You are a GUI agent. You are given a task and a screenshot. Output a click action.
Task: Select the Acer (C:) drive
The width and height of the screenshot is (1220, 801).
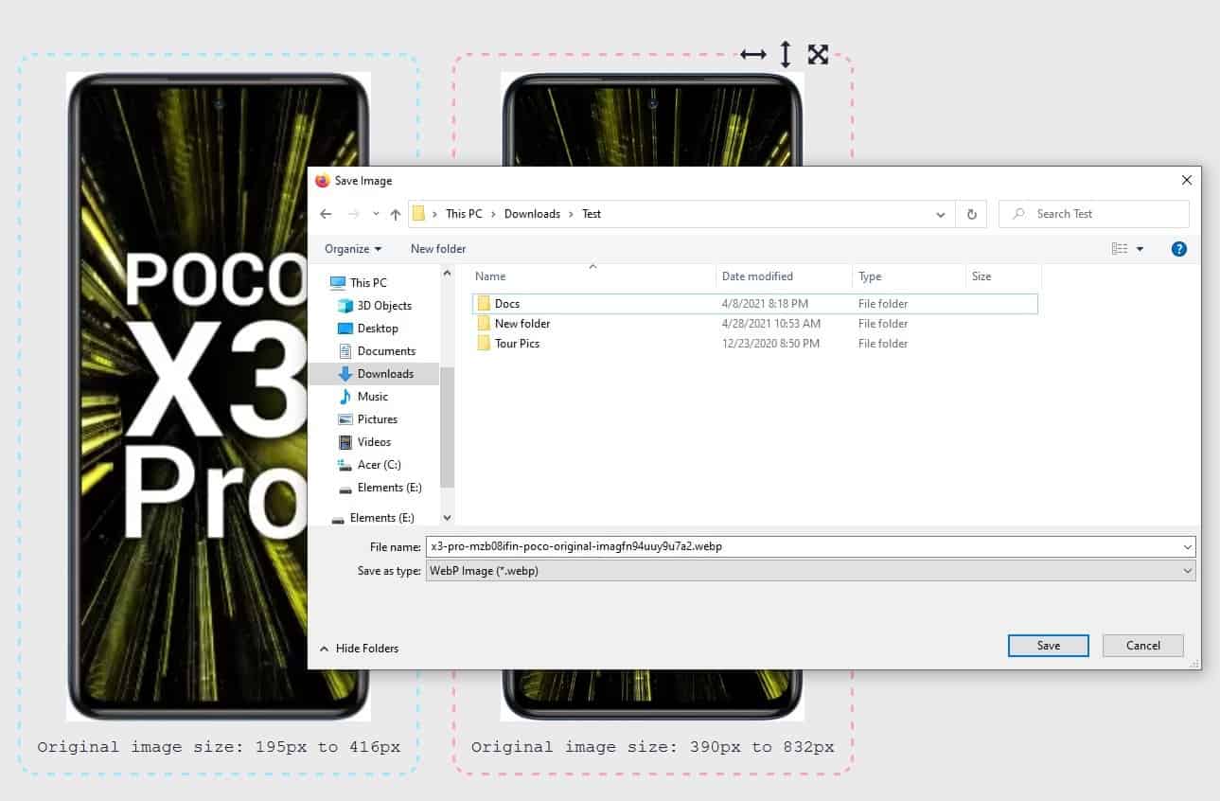pos(379,465)
